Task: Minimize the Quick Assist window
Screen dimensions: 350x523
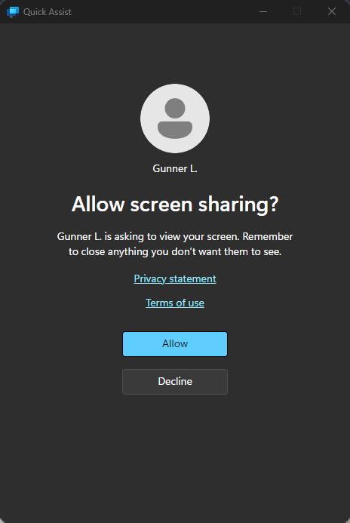Action: (263, 11)
